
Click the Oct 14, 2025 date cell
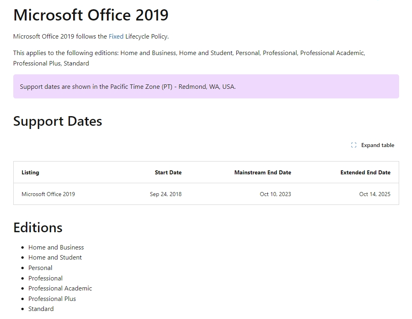coord(375,194)
